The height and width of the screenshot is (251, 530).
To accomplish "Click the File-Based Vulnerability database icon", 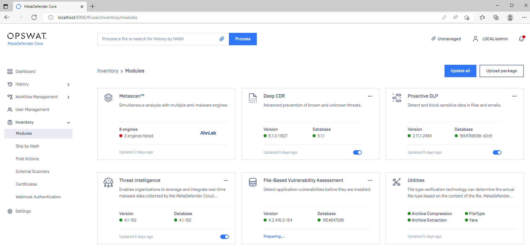I will 253,182.
